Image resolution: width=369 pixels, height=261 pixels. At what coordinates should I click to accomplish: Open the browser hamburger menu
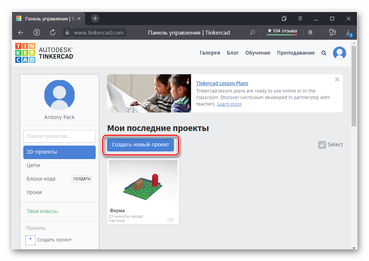point(300,18)
